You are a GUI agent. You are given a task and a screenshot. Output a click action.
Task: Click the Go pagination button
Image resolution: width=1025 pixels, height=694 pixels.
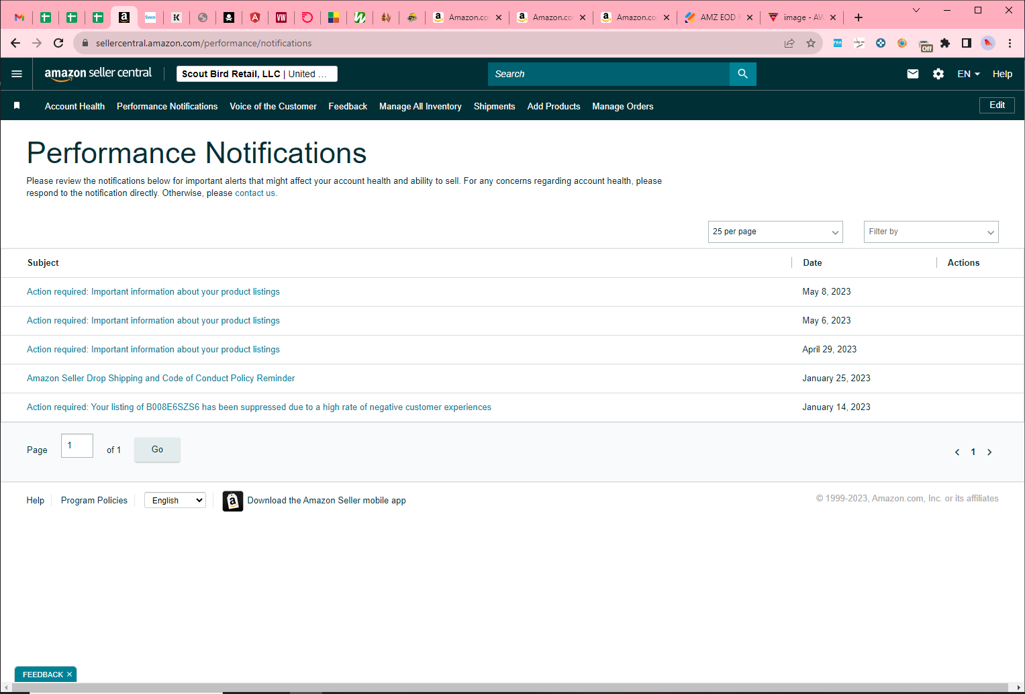pyautogui.click(x=157, y=450)
